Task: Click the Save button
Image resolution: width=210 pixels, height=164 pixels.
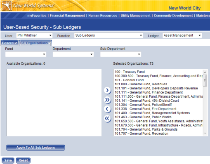Action: click(8, 160)
